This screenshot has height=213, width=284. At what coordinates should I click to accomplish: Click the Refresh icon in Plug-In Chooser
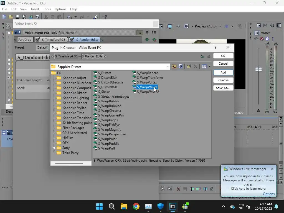[x=181, y=66]
